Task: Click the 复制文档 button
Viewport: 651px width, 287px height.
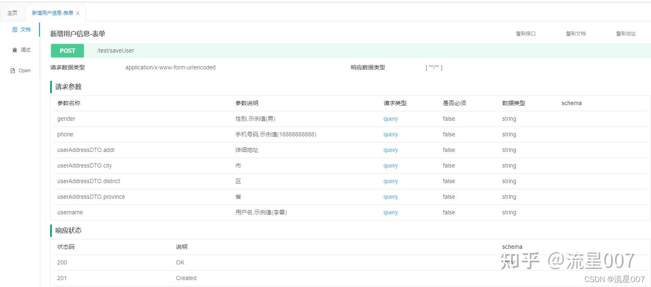Action: click(x=576, y=34)
